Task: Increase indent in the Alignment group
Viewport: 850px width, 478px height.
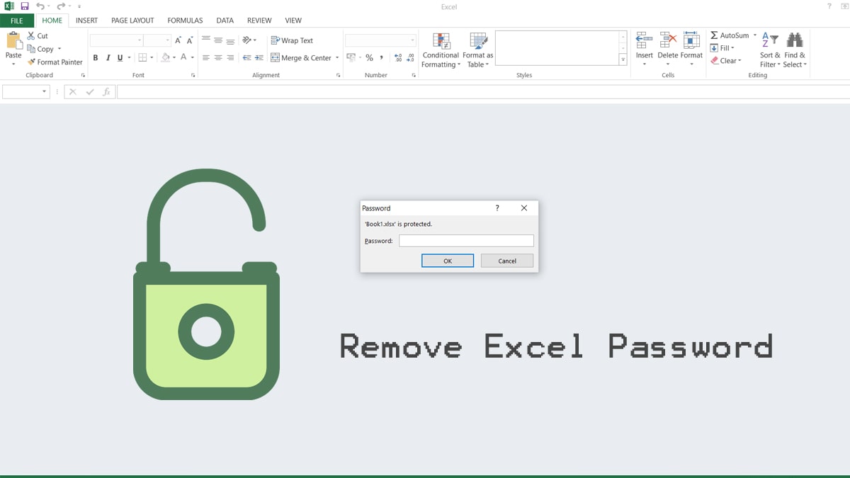Action: (259, 57)
